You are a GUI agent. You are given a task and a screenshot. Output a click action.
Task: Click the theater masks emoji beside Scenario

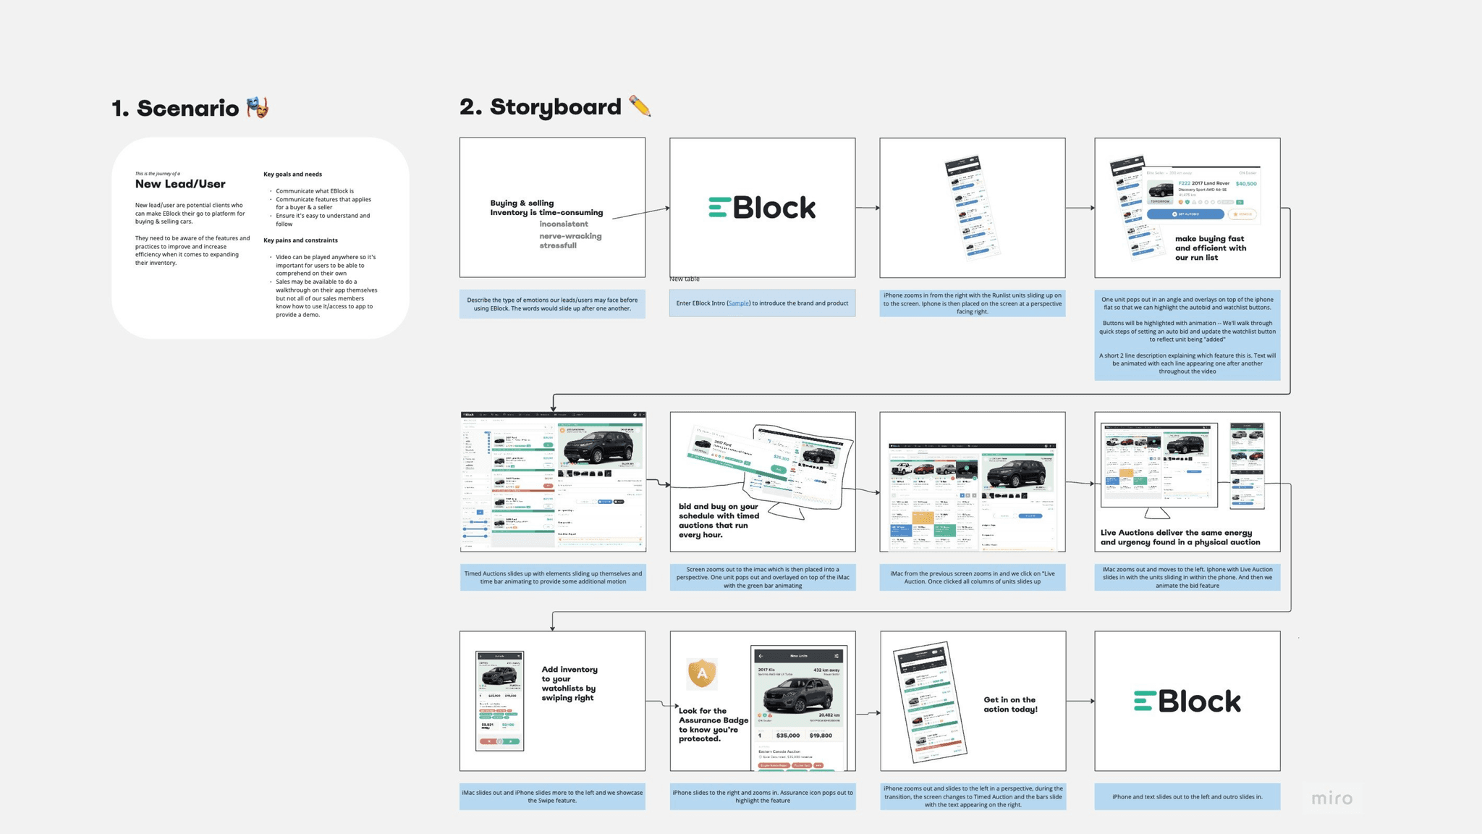(258, 108)
